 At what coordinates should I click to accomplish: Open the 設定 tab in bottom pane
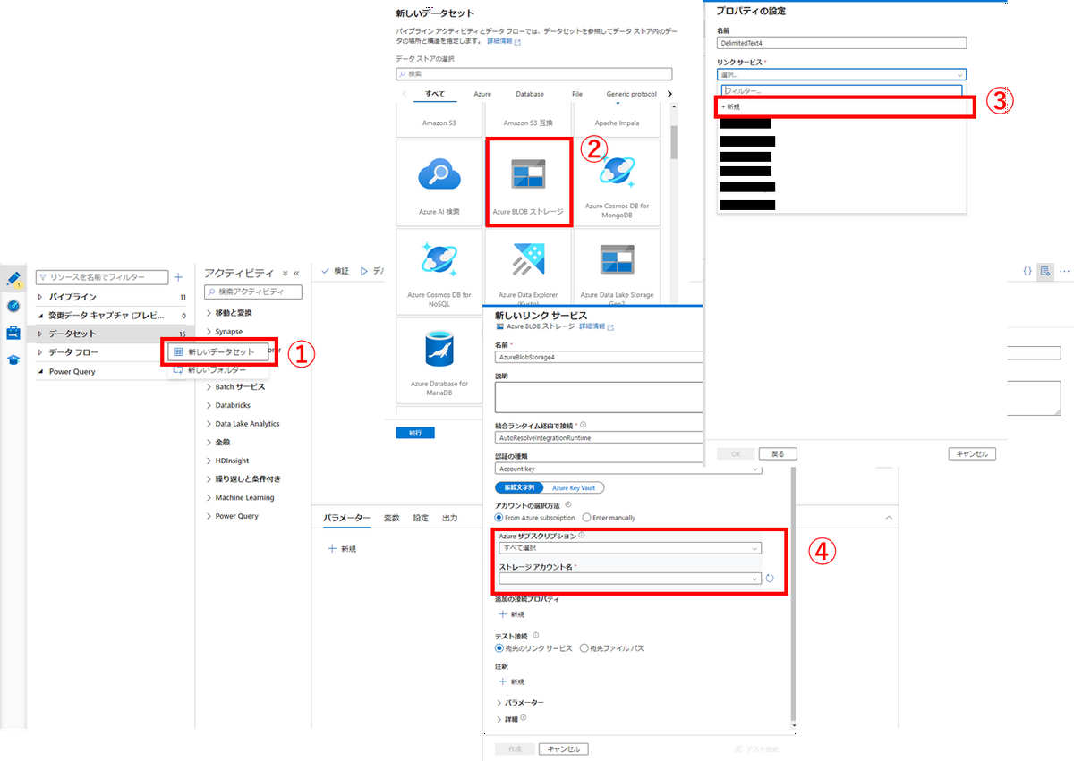point(421,519)
